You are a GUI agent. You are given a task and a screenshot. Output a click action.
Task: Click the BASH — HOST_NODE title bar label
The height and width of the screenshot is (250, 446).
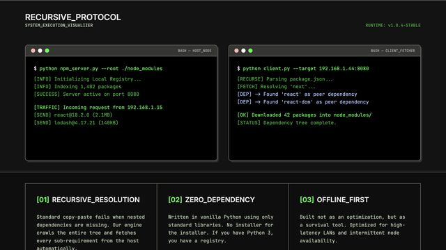[x=194, y=51]
